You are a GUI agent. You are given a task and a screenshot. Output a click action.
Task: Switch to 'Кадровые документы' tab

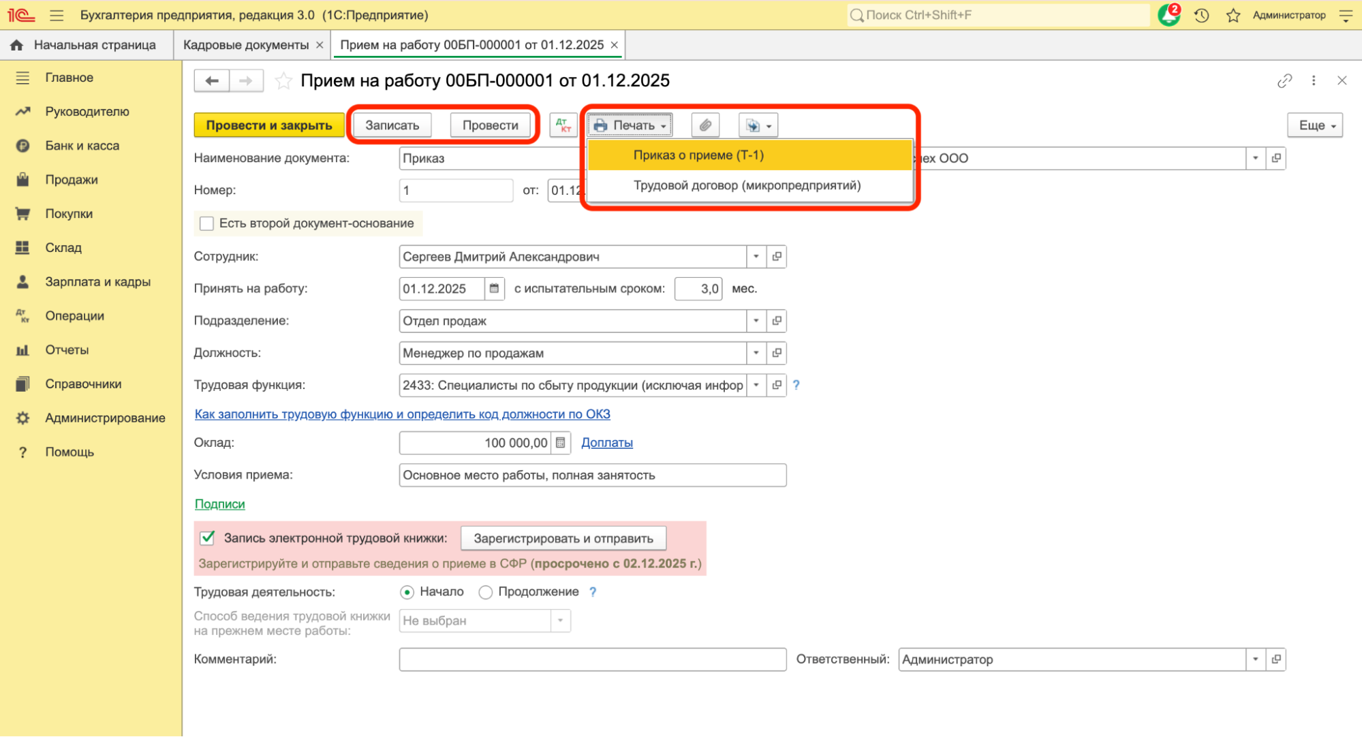(245, 45)
